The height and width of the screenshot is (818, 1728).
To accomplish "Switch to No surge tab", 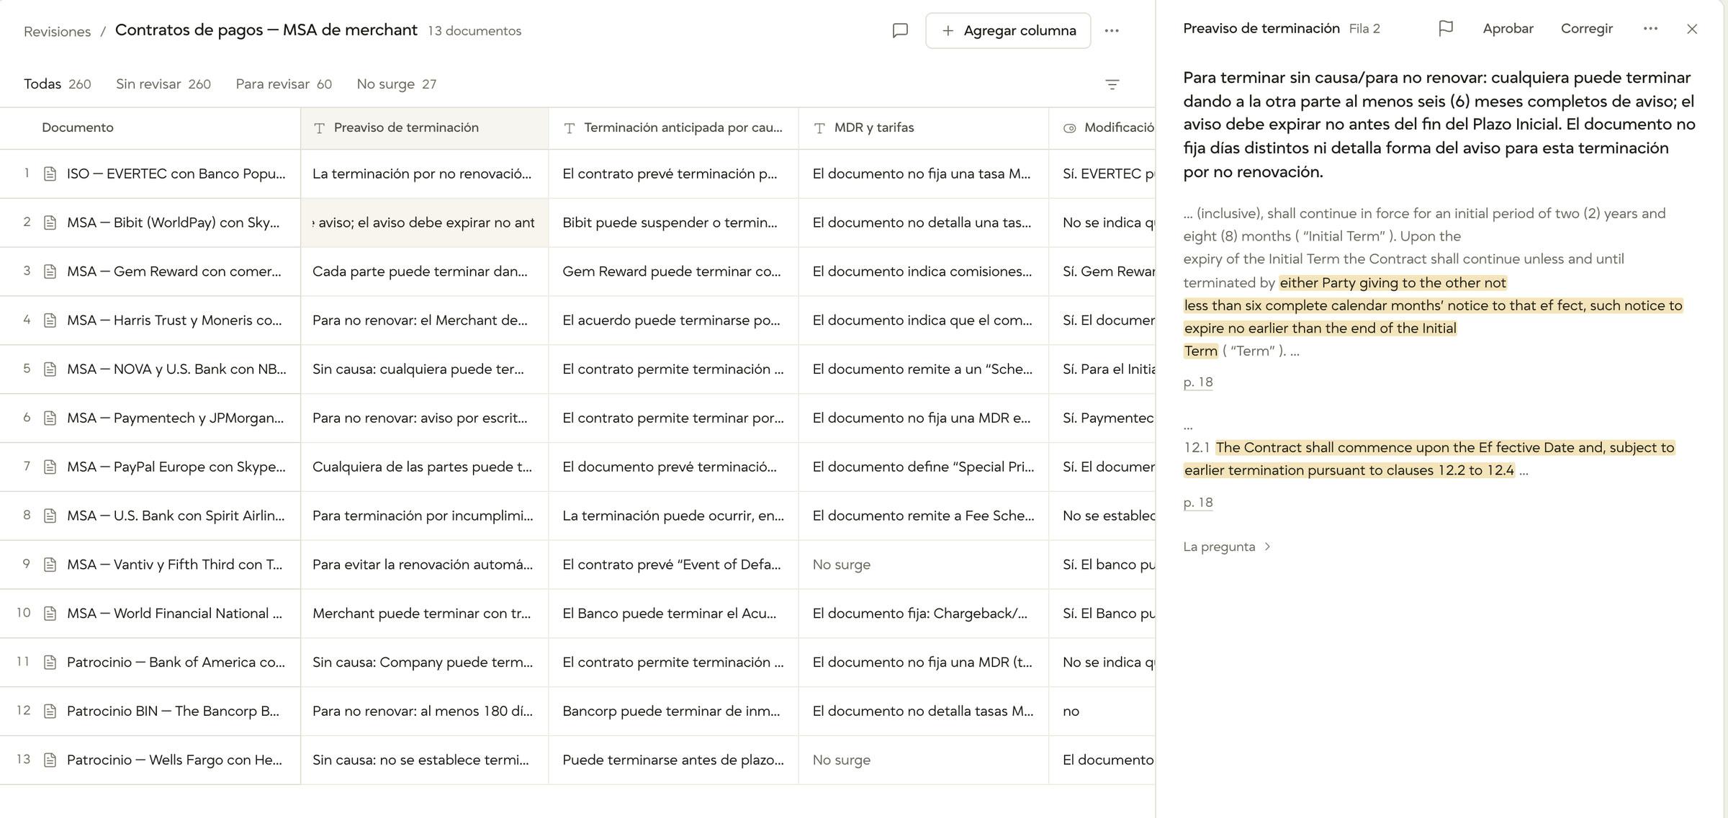I will click(397, 84).
